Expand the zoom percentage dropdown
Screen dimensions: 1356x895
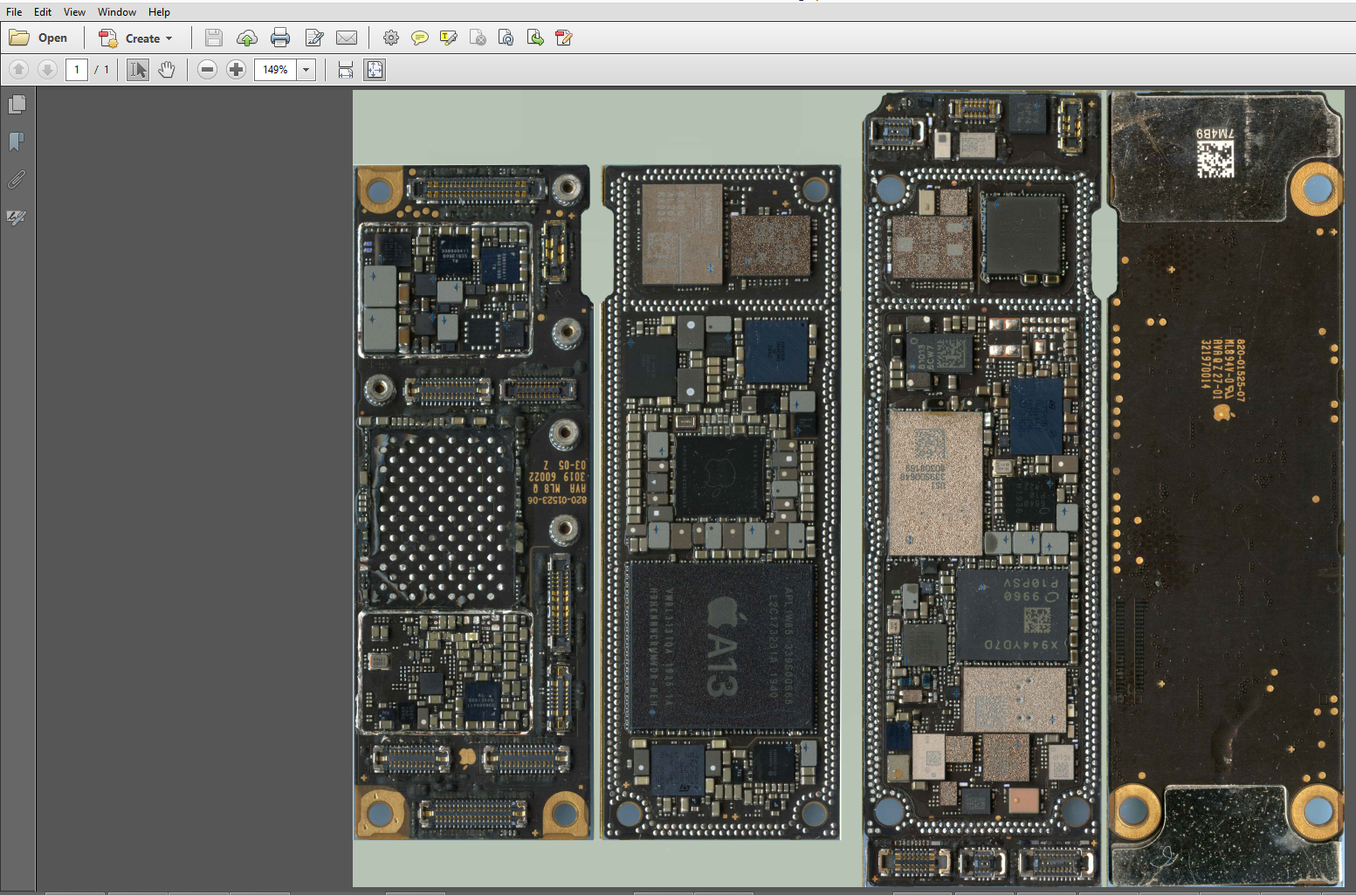306,70
